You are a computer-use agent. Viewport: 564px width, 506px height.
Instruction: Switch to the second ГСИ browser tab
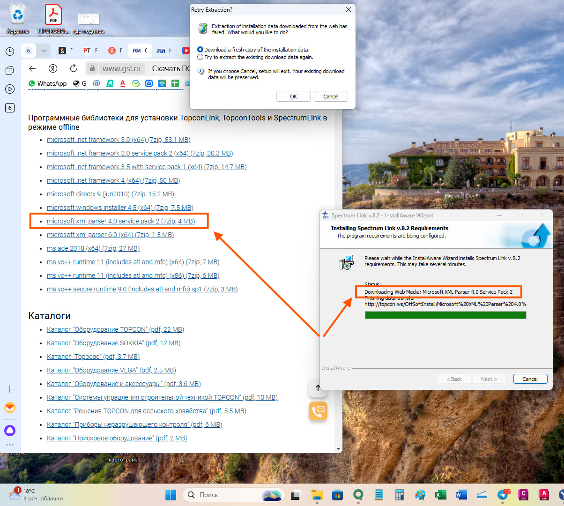(x=164, y=51)
